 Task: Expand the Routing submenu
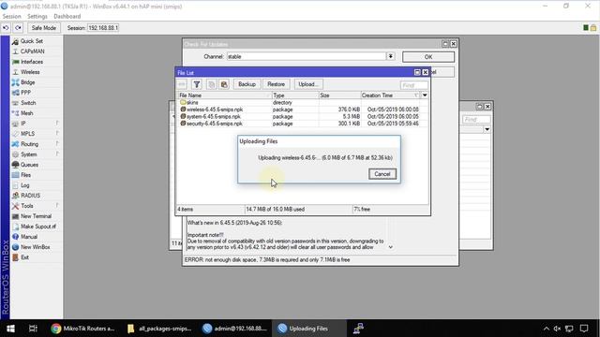point(36,144)
